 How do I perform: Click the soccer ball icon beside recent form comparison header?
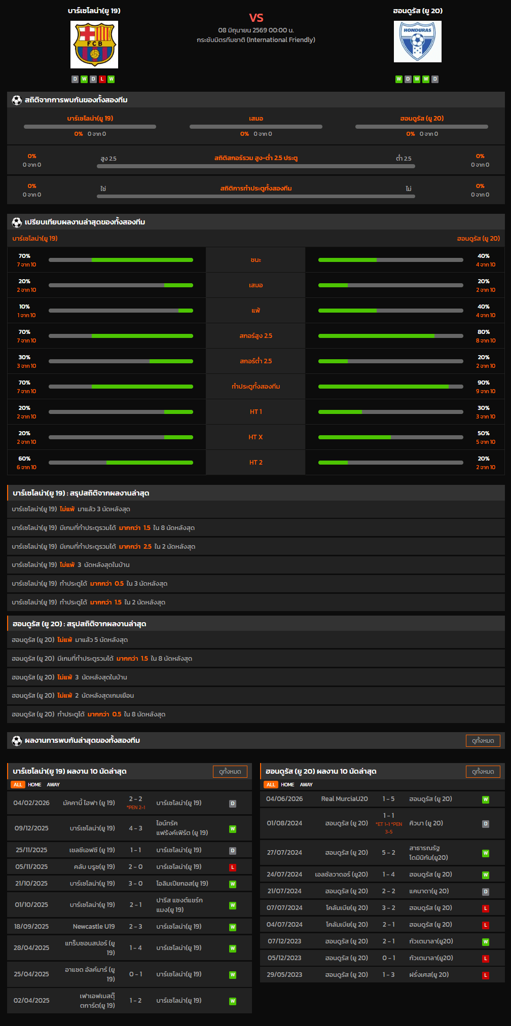point(17,222)
